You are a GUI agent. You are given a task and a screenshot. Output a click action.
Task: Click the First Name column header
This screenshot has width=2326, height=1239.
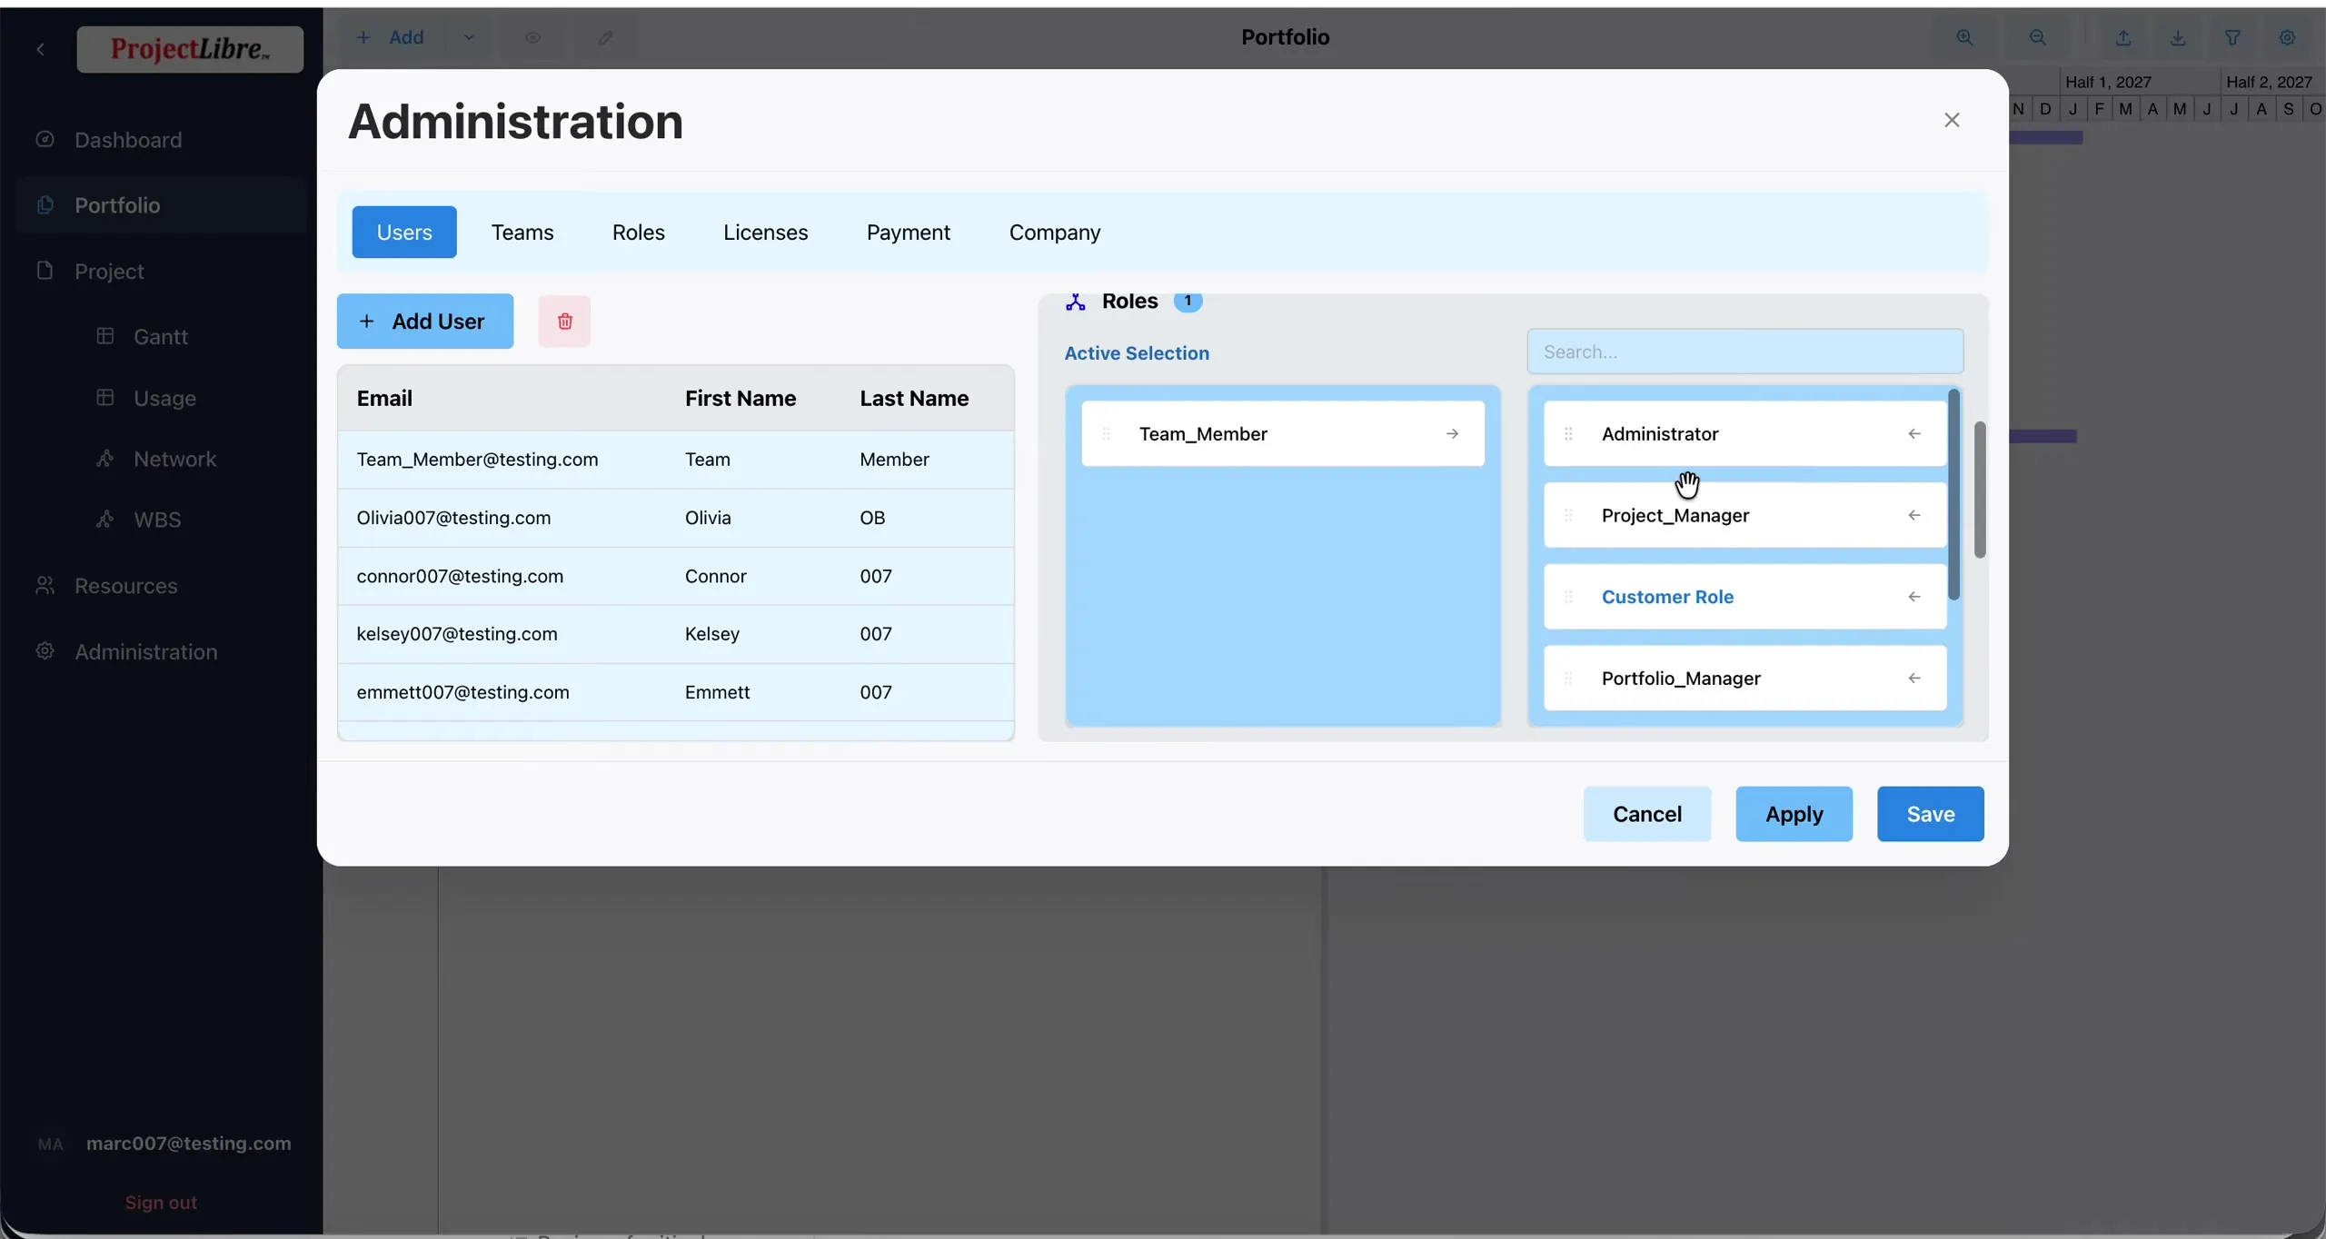point(741,398)
